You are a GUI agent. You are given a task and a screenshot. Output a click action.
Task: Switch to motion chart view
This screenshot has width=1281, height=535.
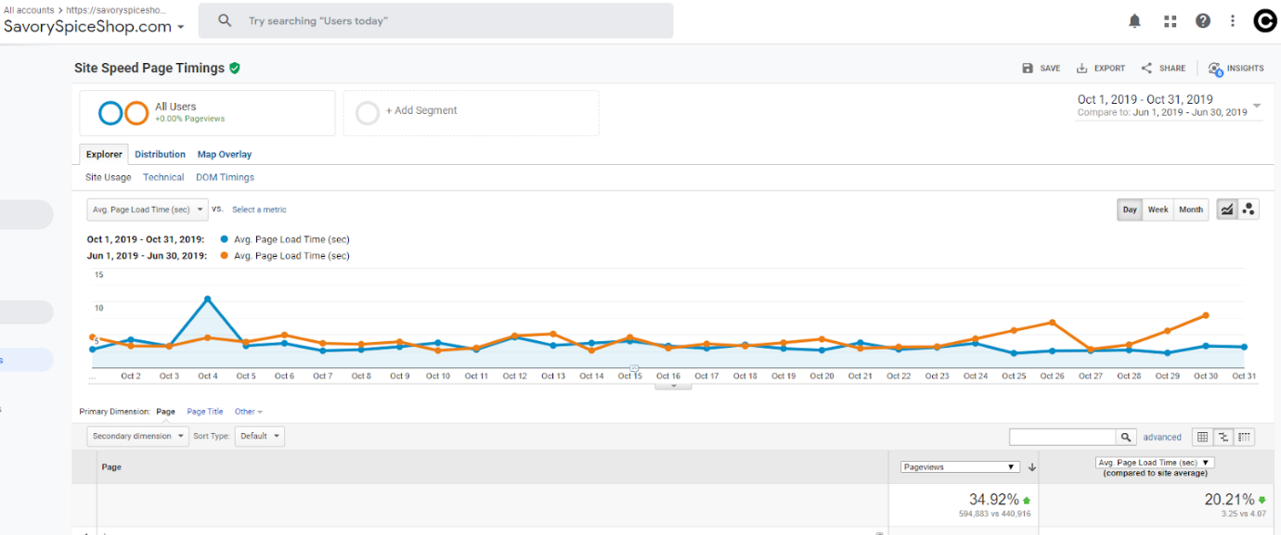[x=1249, y=210]
